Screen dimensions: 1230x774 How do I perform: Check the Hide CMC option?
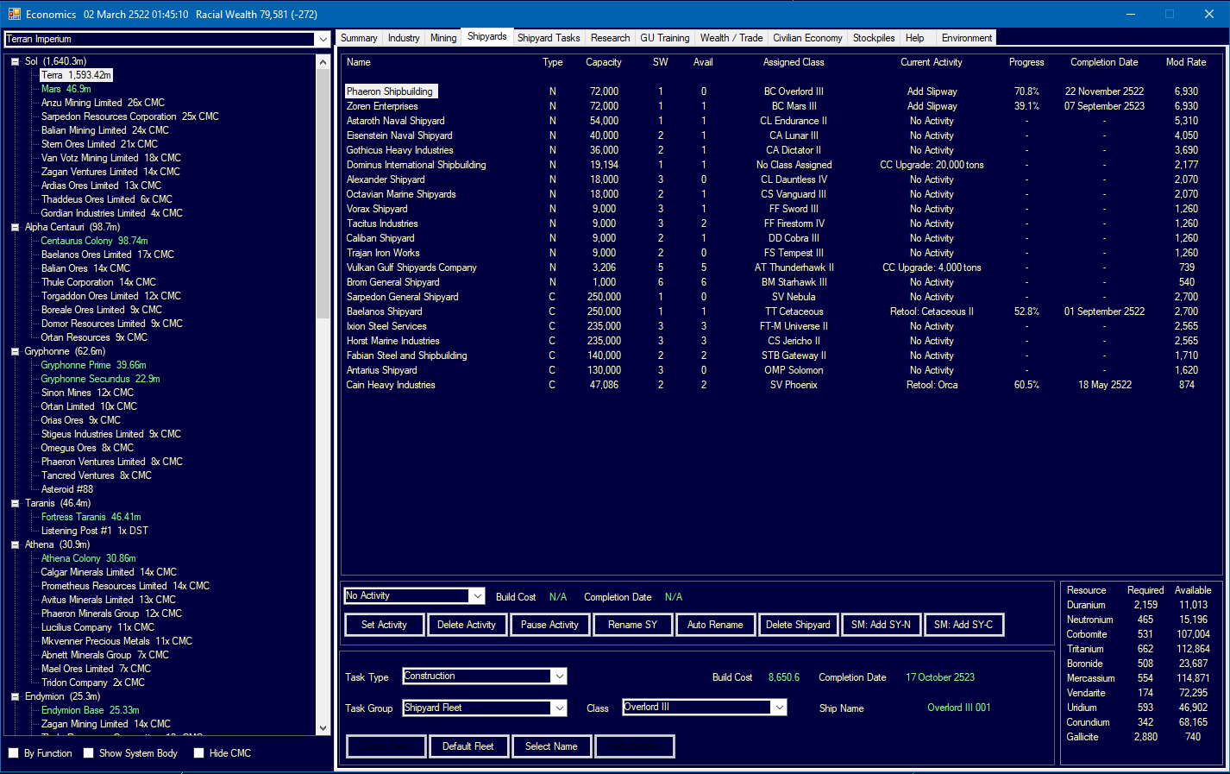(198, 753)
